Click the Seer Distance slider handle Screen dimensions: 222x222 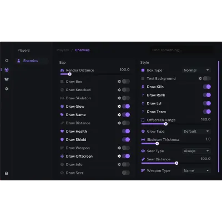[x=176, y=163]
